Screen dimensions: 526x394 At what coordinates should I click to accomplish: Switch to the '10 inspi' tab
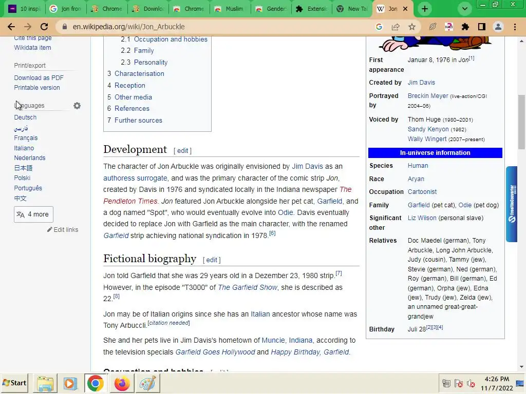tap(25, 9)
